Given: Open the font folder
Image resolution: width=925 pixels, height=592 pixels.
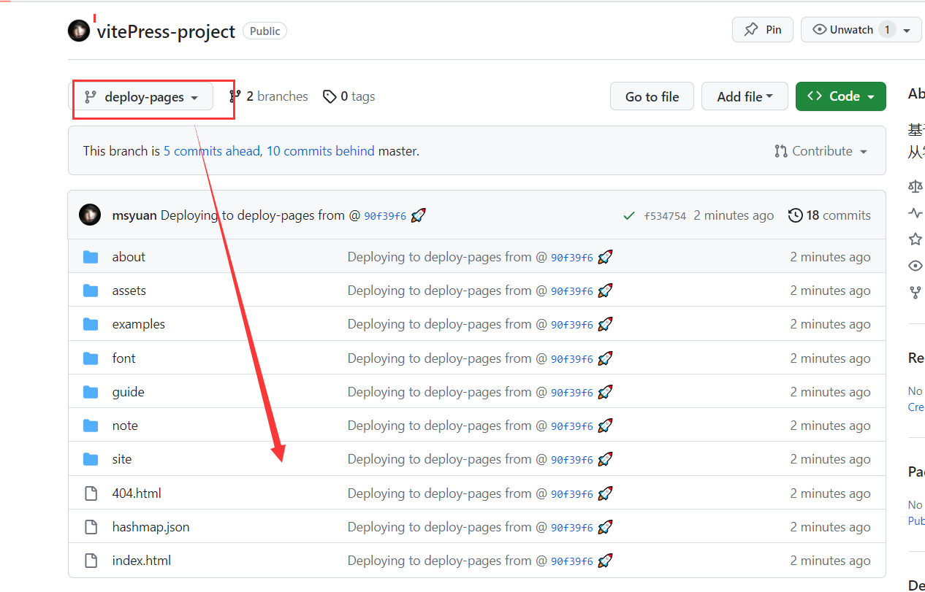Looking at the screenshot, I should 124,358.
